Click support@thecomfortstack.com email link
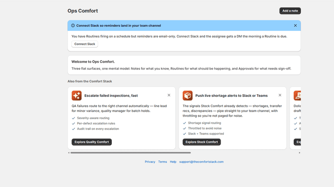Screen dimensions: 334x187 pos(201,162)
